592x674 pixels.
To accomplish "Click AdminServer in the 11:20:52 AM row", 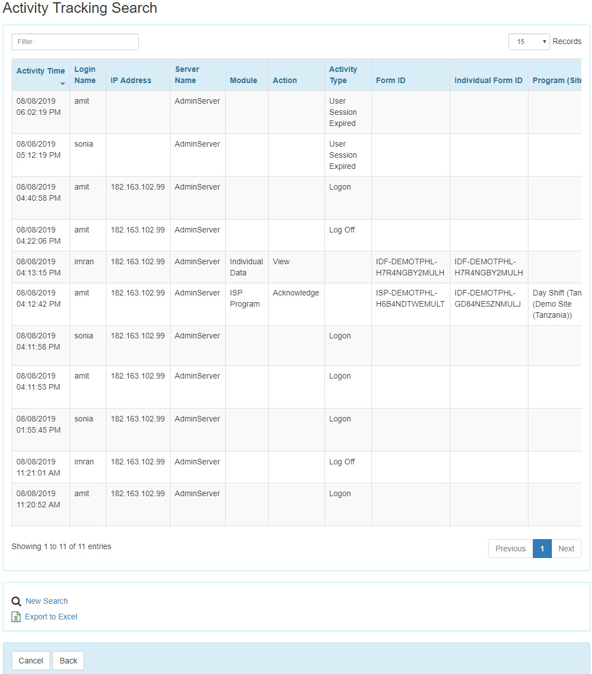I will (197, 493).
